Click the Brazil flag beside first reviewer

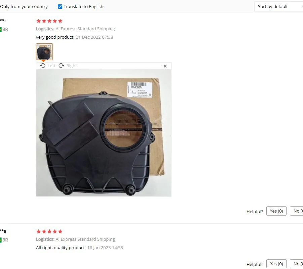coord(1,30)
